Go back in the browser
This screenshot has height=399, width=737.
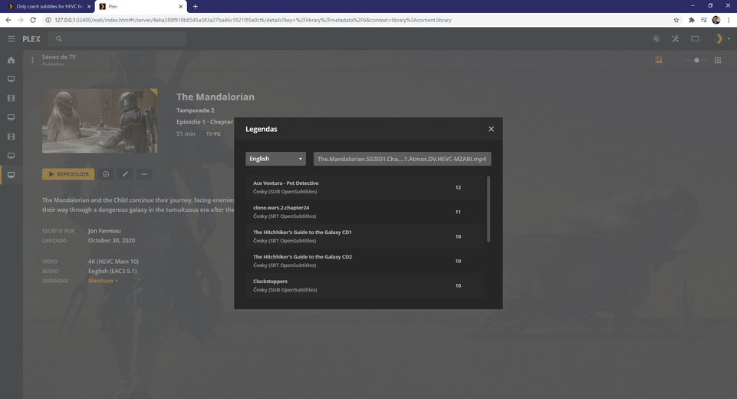[8, 20]
